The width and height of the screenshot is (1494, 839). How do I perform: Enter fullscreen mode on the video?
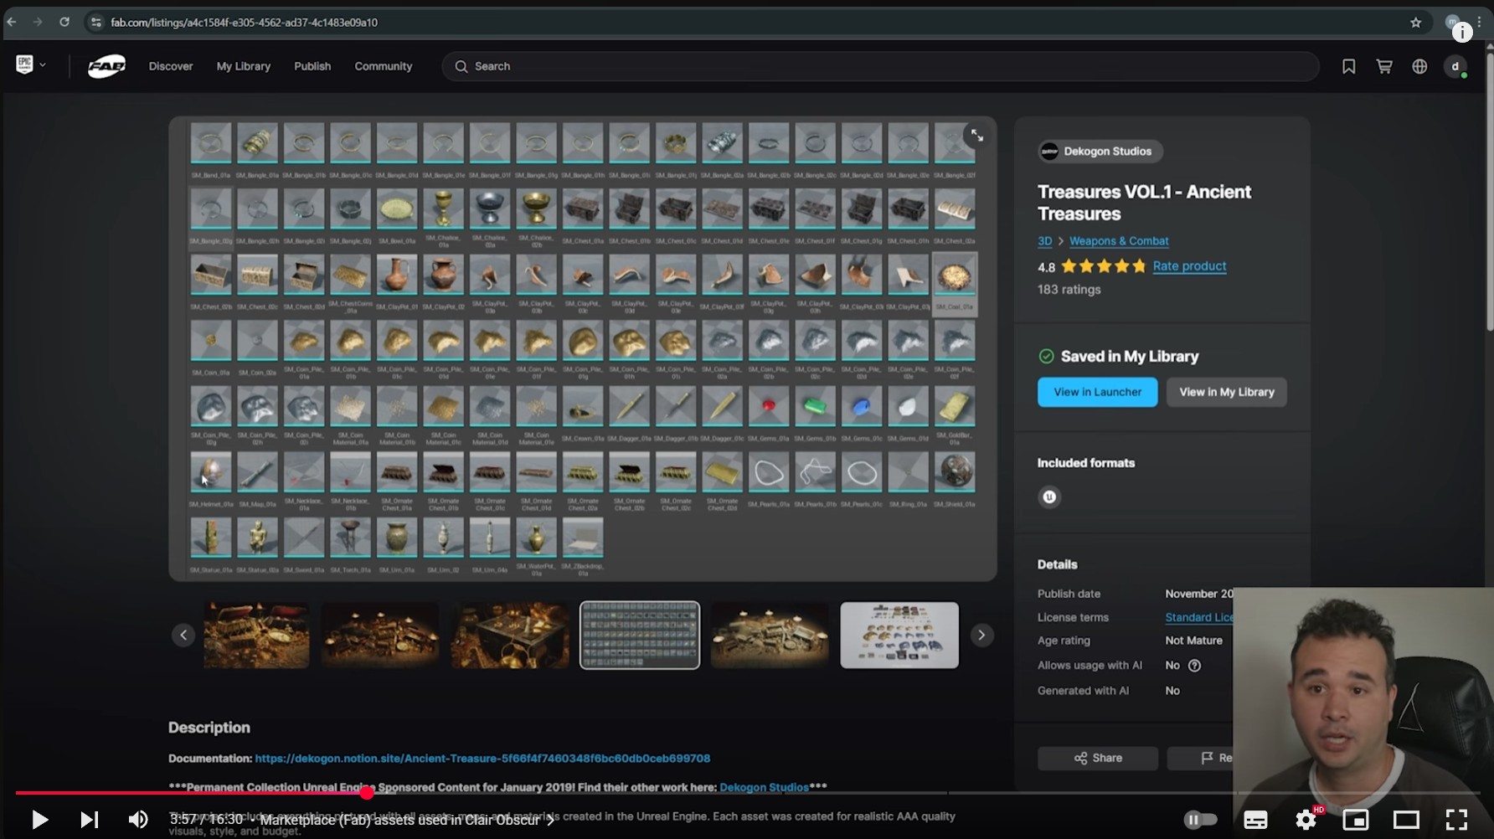click(1456, 820)
